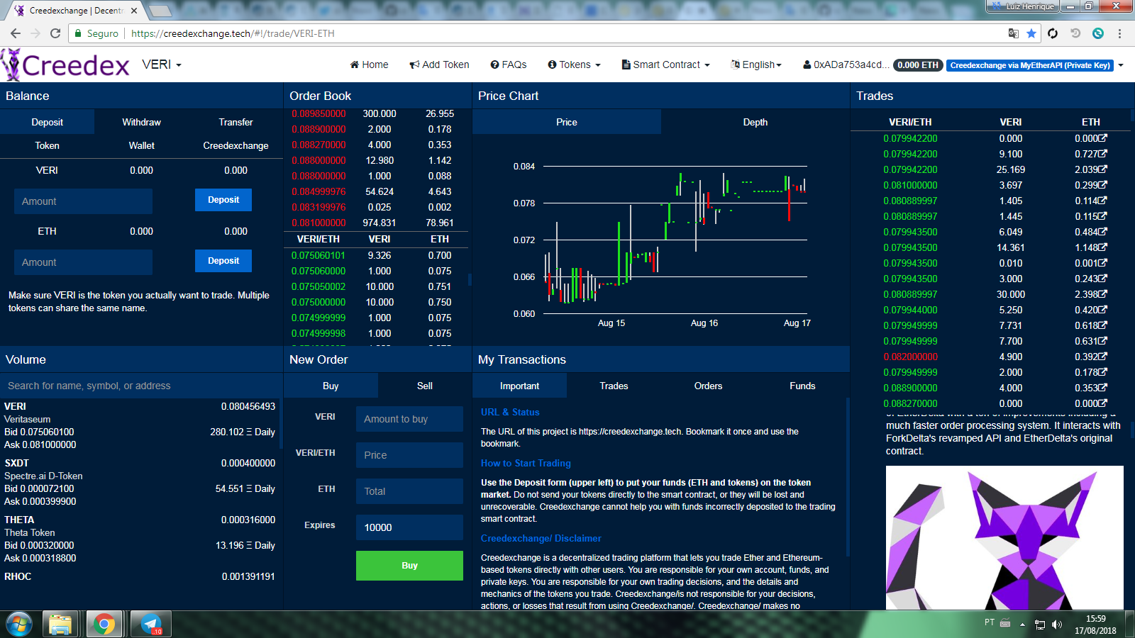Open the Orders tab in My Transactions
Viewport: 1135px width, 638px height.
pos(708,386)
